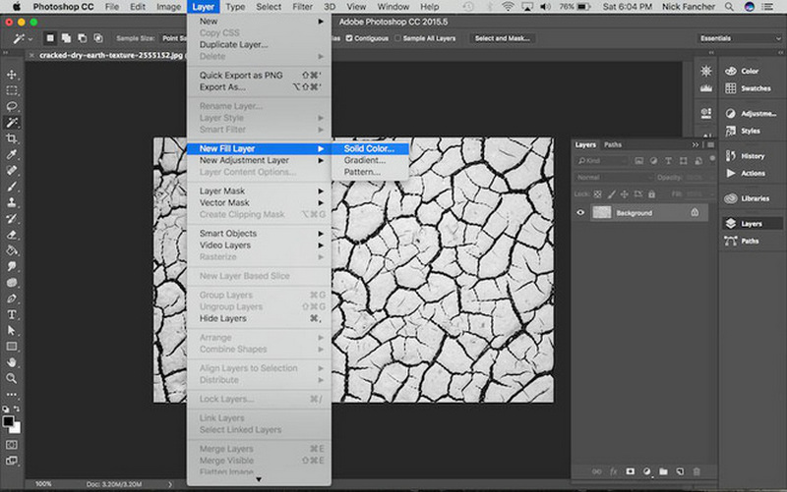The width and height of the screenshot is (787, 492).
Task: Open the Normal blend mode dropdown
Action: [613, 177]
